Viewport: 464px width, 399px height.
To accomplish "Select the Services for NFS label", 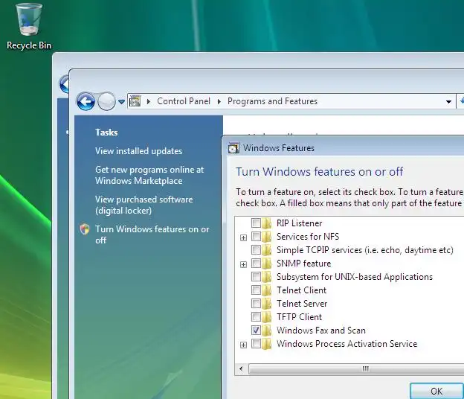I will pyautogui.click(x=308, y=237).
